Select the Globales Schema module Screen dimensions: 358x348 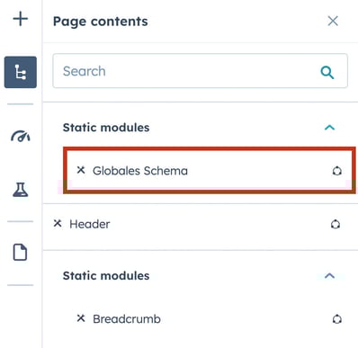click(140, 171)
